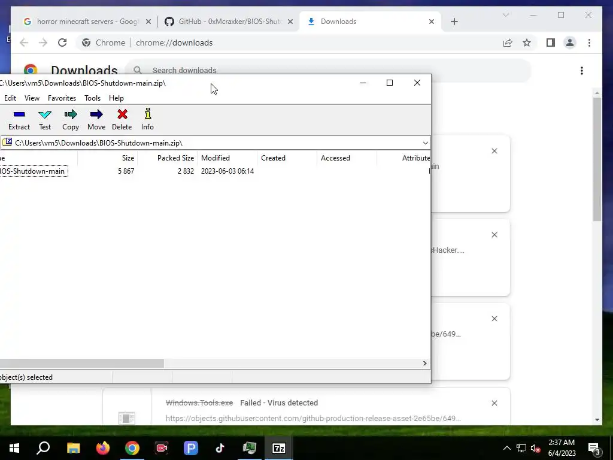Open the Tools menu in 7-Zip
613x460 pixels.
92,98
